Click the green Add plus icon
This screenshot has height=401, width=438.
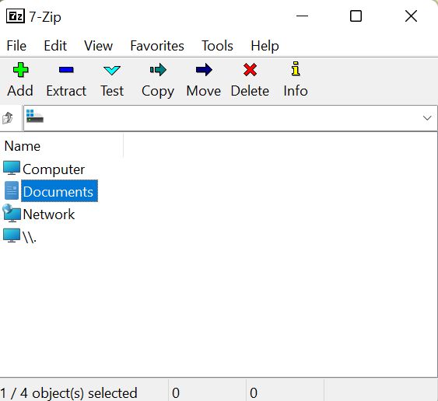(x=21, y=70)
